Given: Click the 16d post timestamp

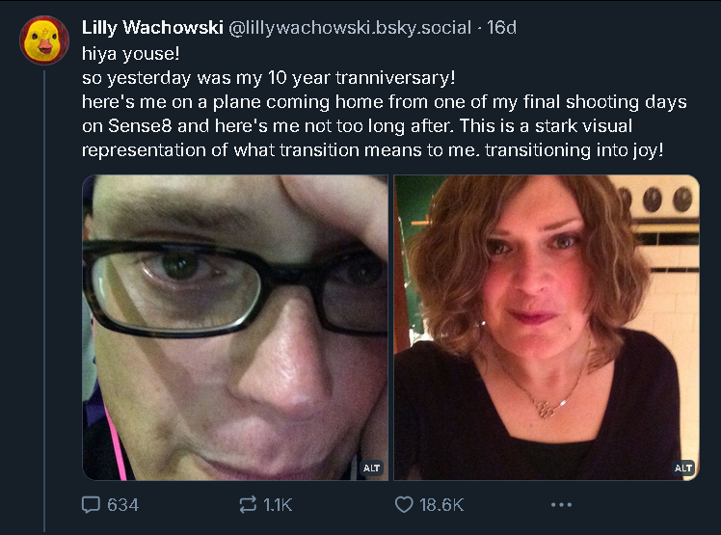Looking at the screenshot, I should 502,28.
